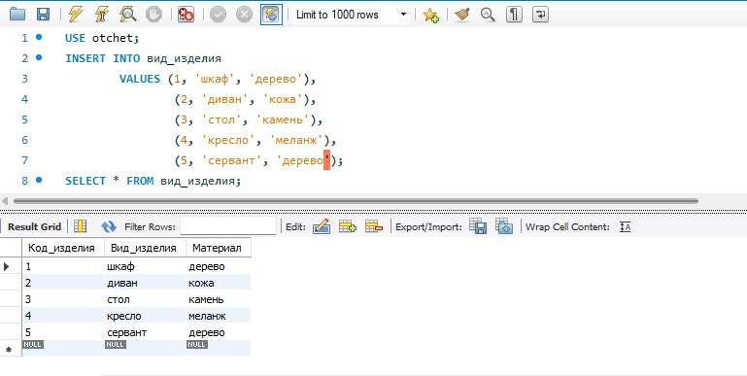Viewport: 747px width, 376px height.
Task: Toggle form editor grid icon
Action: coord(80,226)
